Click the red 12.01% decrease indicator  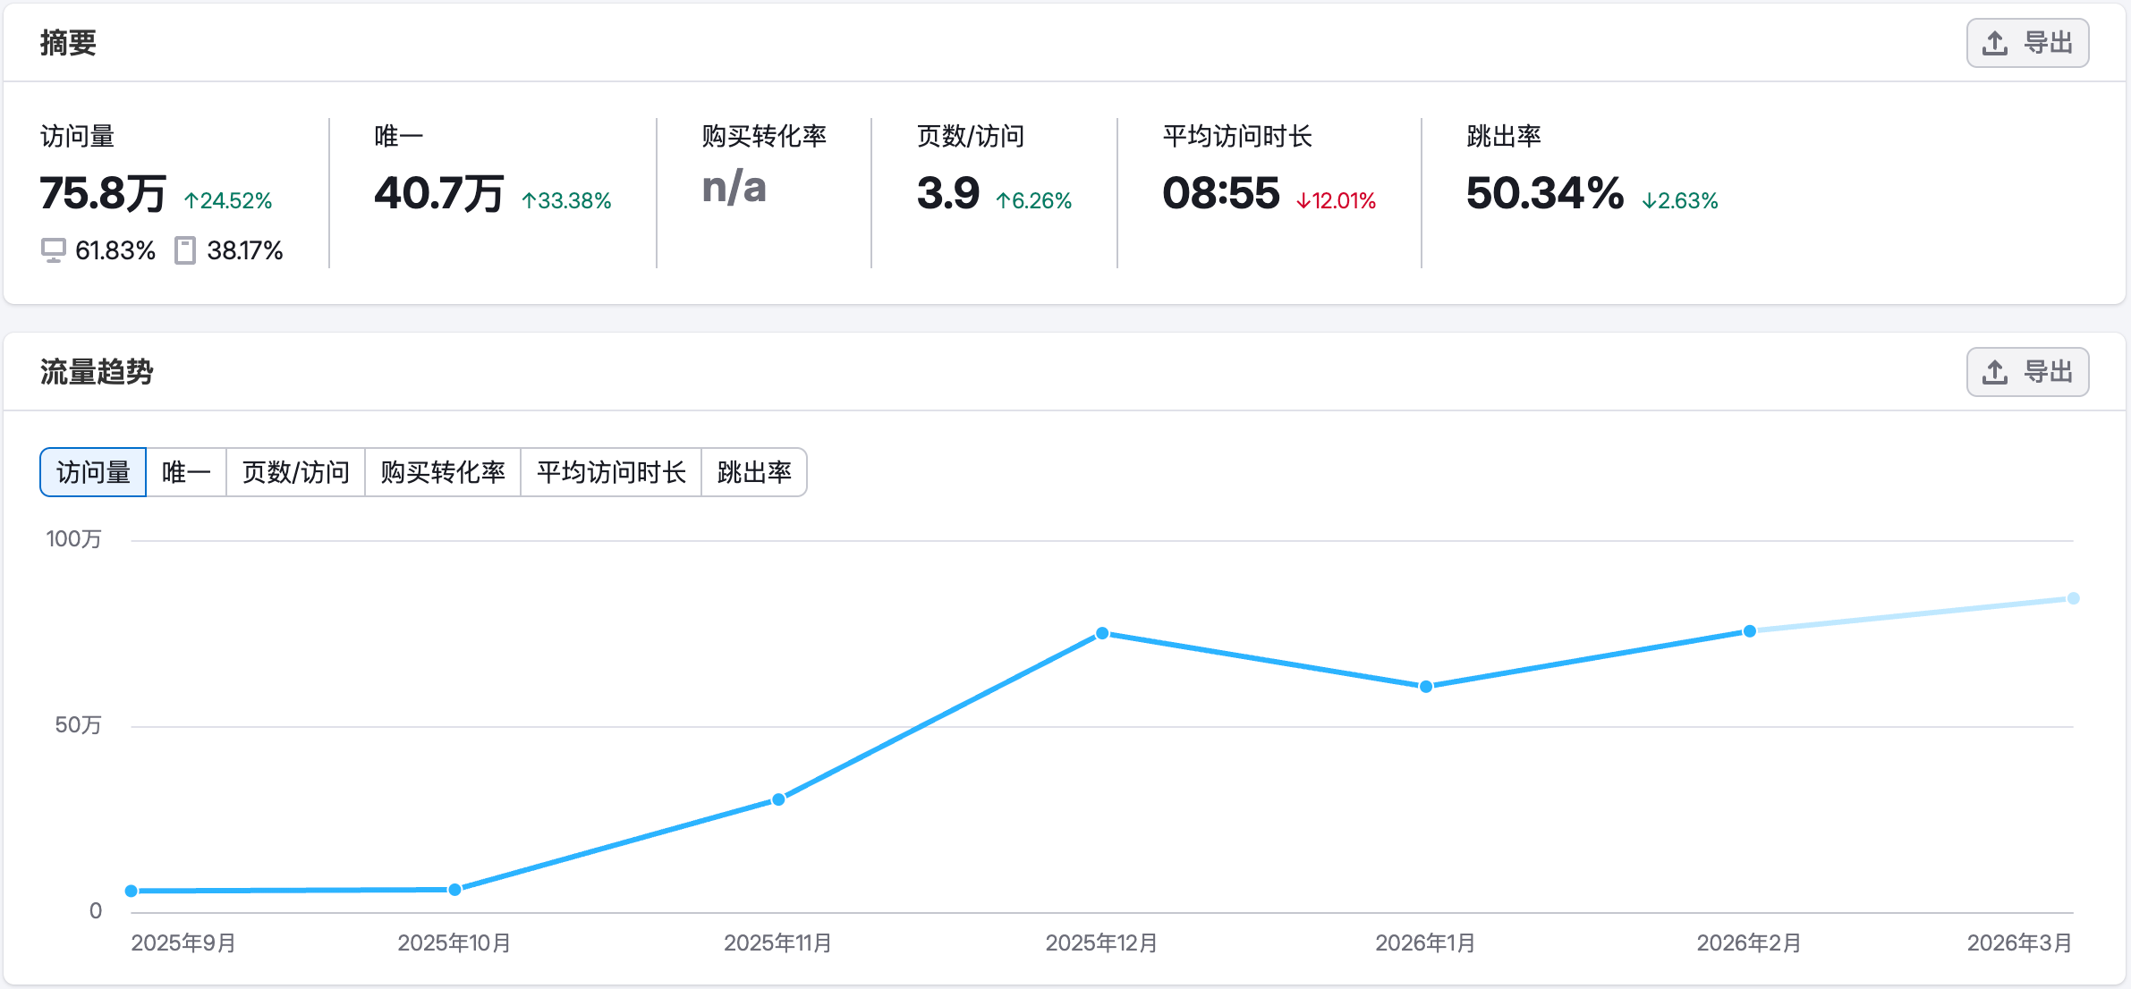(1337, 200)
